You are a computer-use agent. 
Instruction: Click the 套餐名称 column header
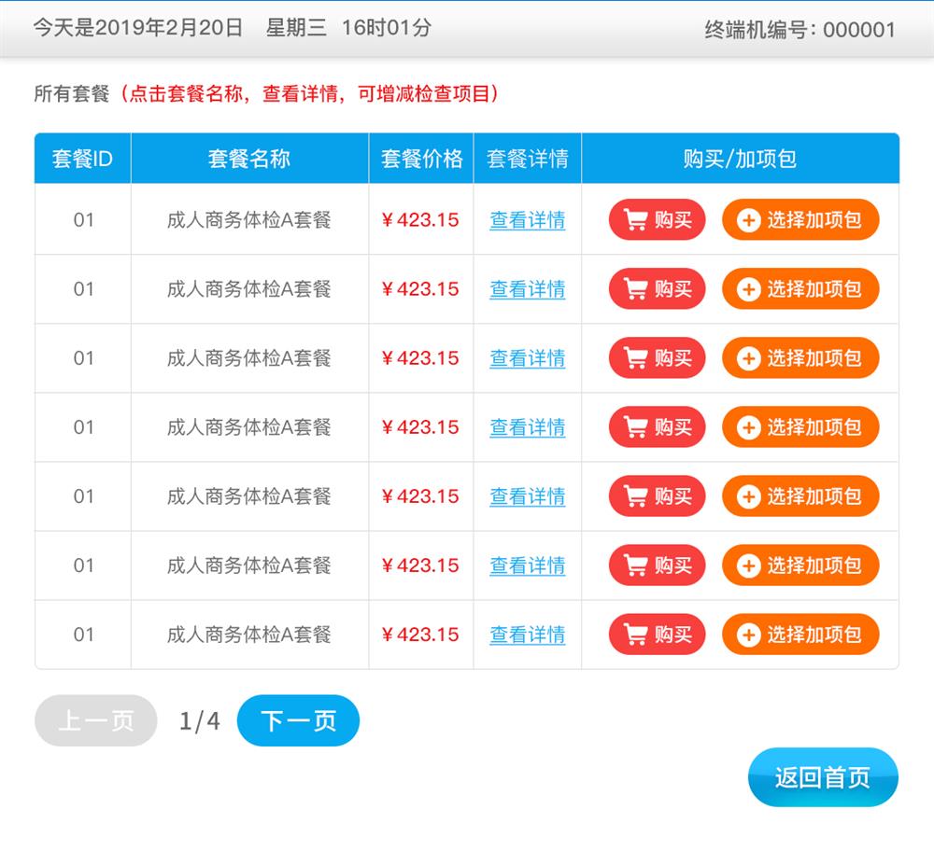pos(249,159)
